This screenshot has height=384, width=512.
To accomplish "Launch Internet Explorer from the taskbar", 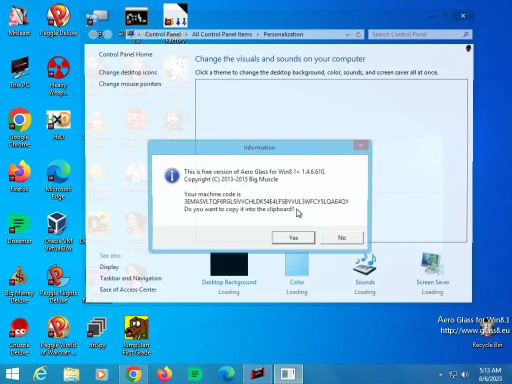I will click(x=40, y=374).
